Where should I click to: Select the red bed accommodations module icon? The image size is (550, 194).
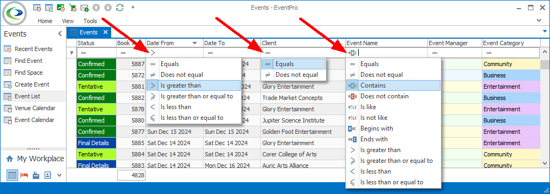pyautogui.click(x=24, y=175)
